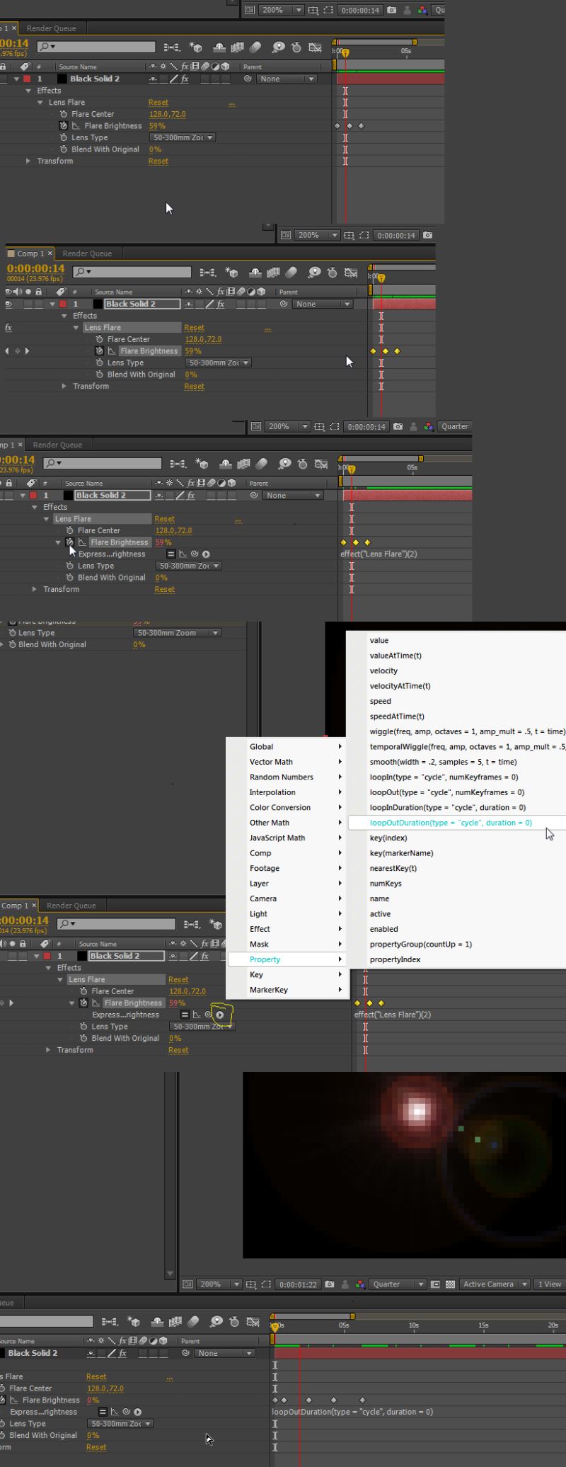Open Parent None dropdown in 20s-ruler timeline

223,1353
